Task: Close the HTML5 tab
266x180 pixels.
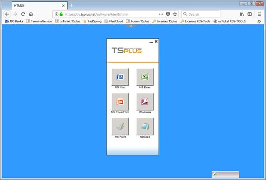Action: click(x=63, y=6)
